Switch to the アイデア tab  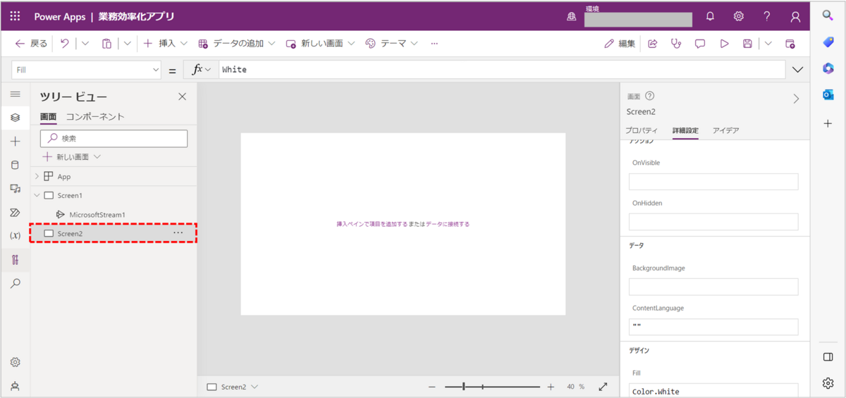pyautogui.click(x=725, y=131)
